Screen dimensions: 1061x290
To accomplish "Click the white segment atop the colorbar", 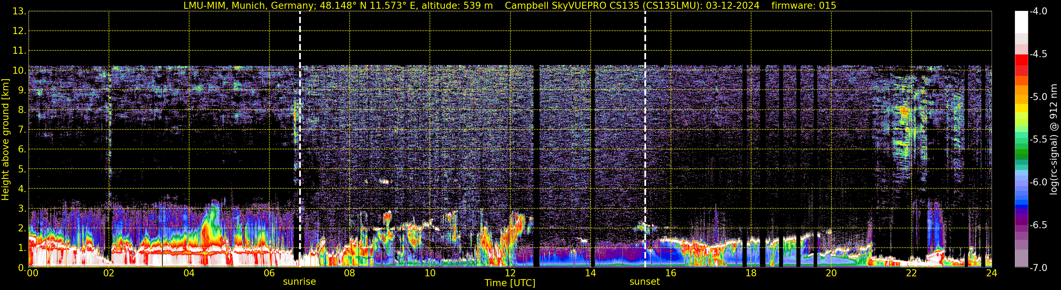I will pyautogui.click(x=1021, y=22).
